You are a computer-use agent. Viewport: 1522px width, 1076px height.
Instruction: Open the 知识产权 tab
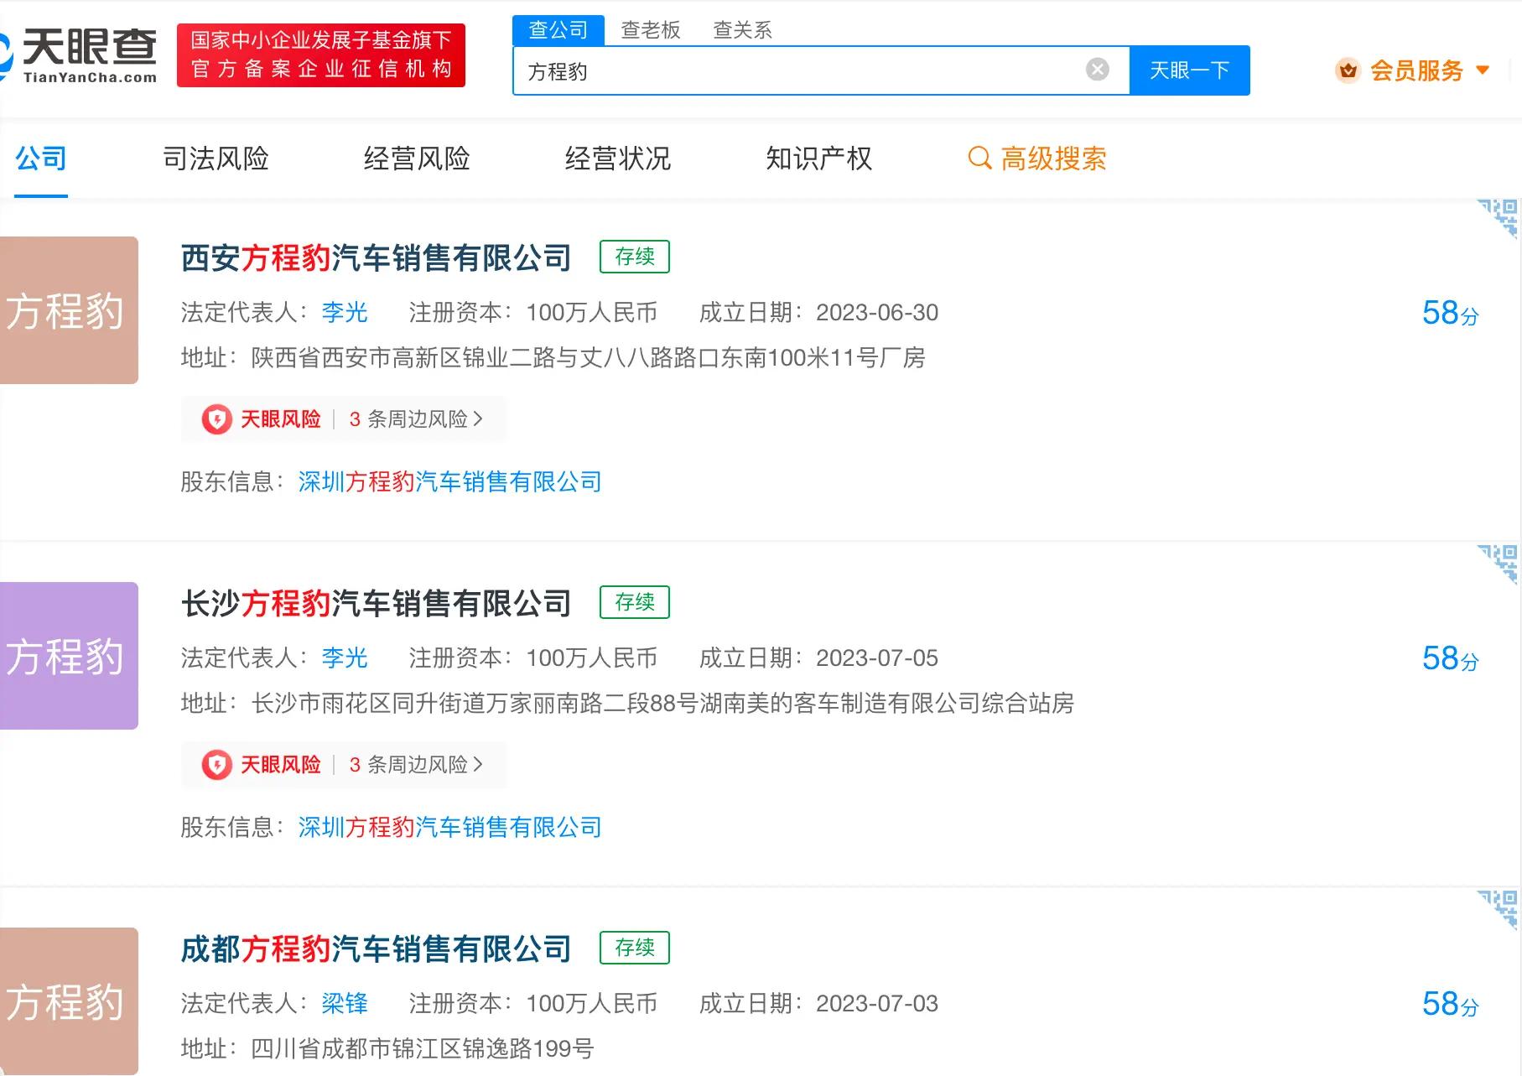(819, 159)
